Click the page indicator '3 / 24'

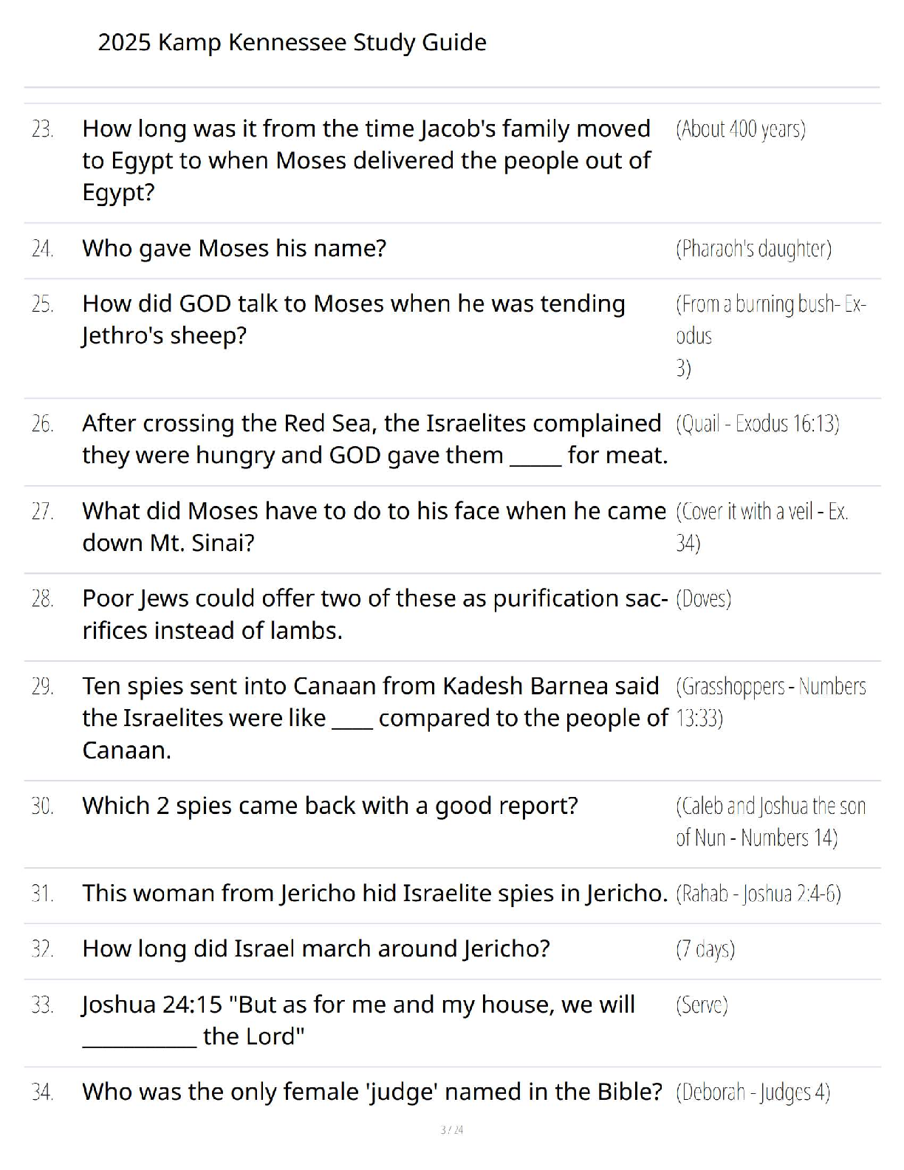[x=452, y=1129]
